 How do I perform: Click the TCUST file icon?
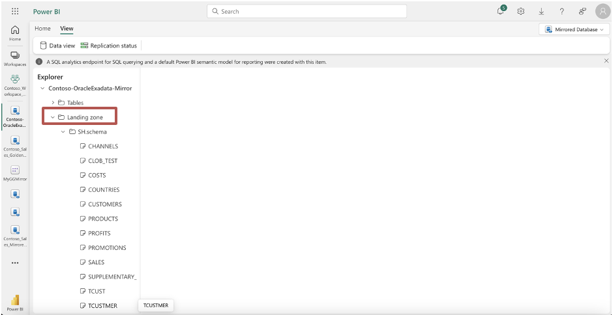pyautogui.click(x=82, y=291)
